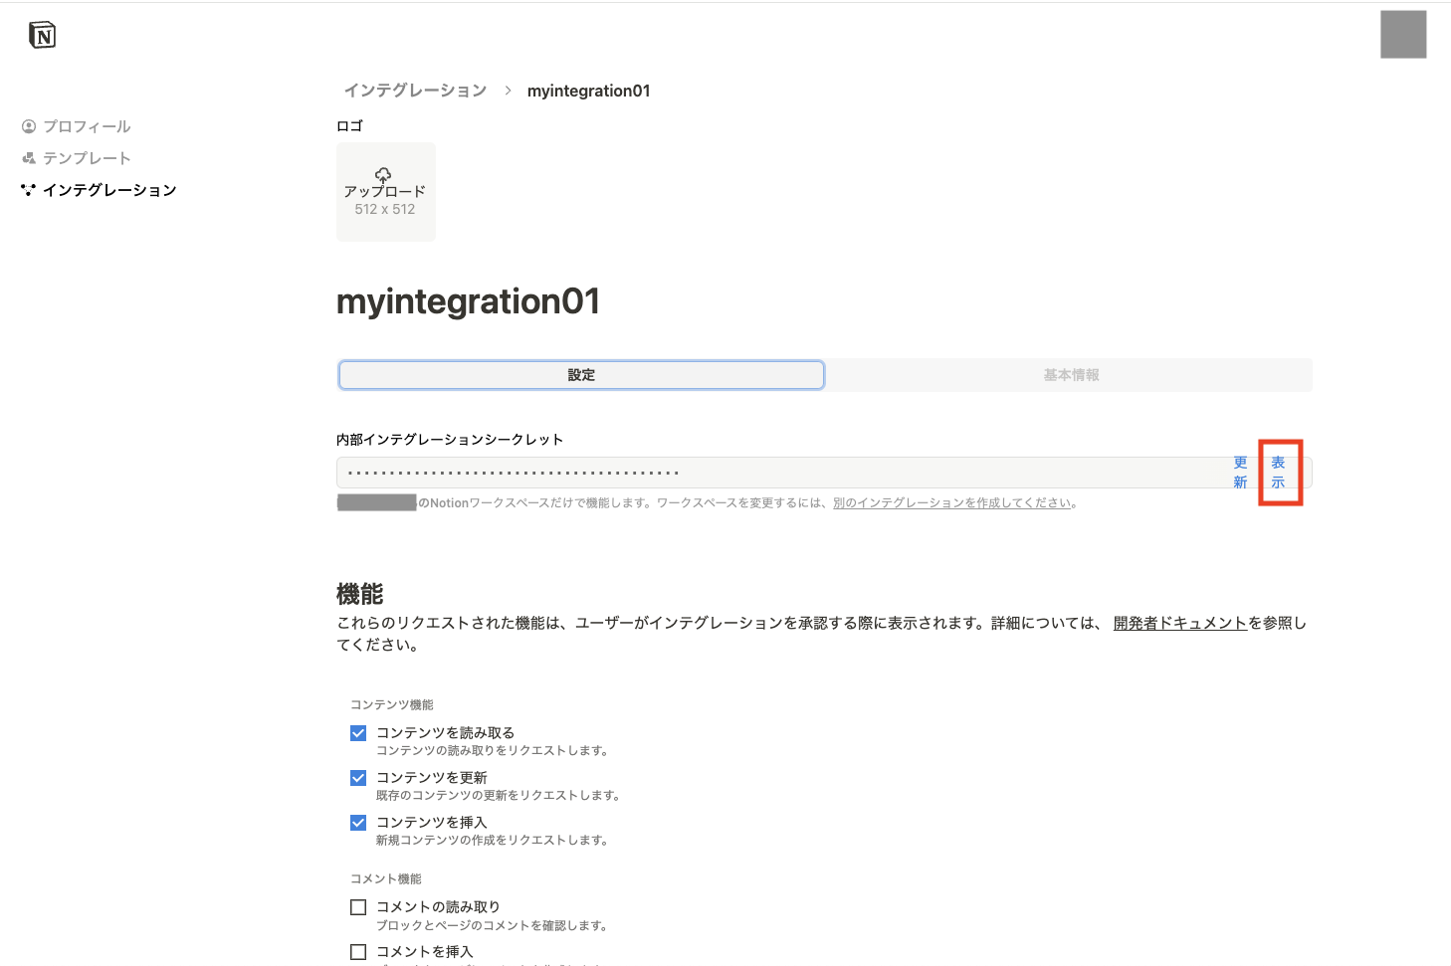Uncheck コンテンツを更新
Screen dimensions: 1451x966
click(358, 777)
